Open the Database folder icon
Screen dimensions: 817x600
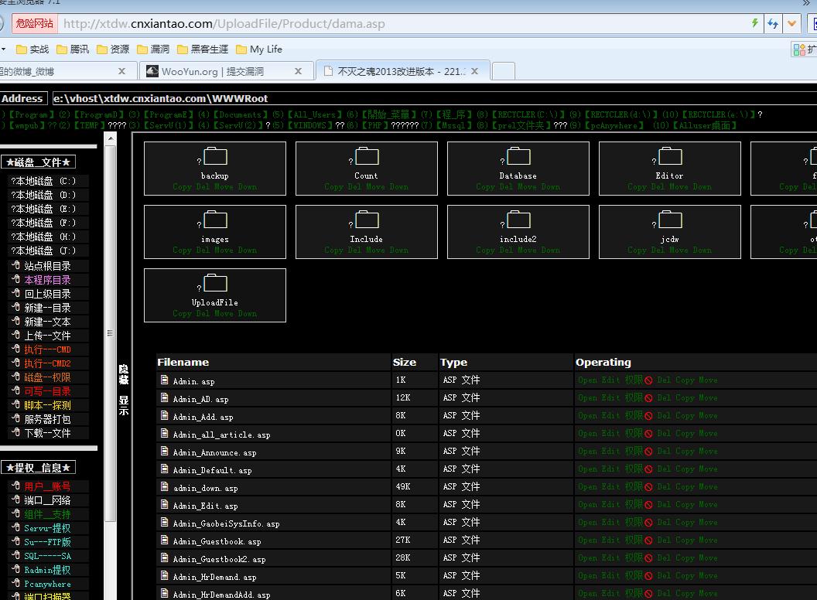pos(518,156)
